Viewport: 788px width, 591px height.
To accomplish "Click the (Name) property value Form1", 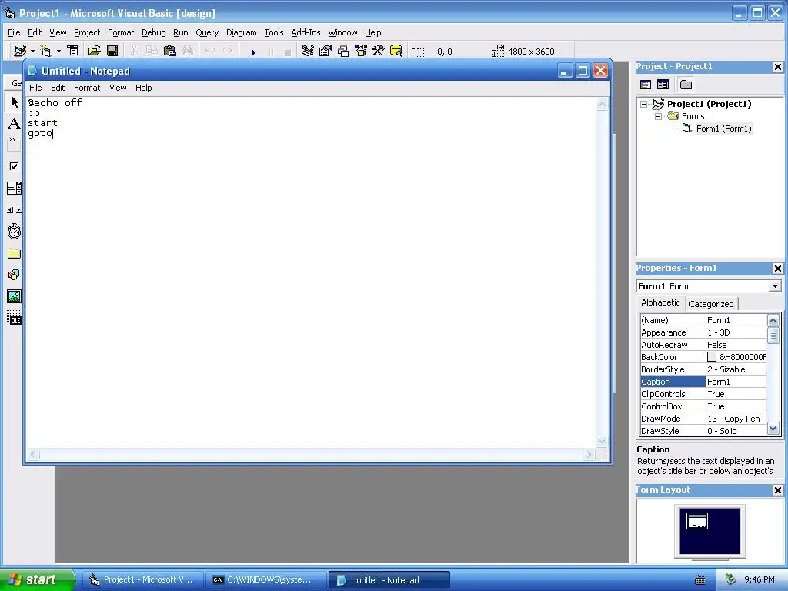I will coord(736,320).
